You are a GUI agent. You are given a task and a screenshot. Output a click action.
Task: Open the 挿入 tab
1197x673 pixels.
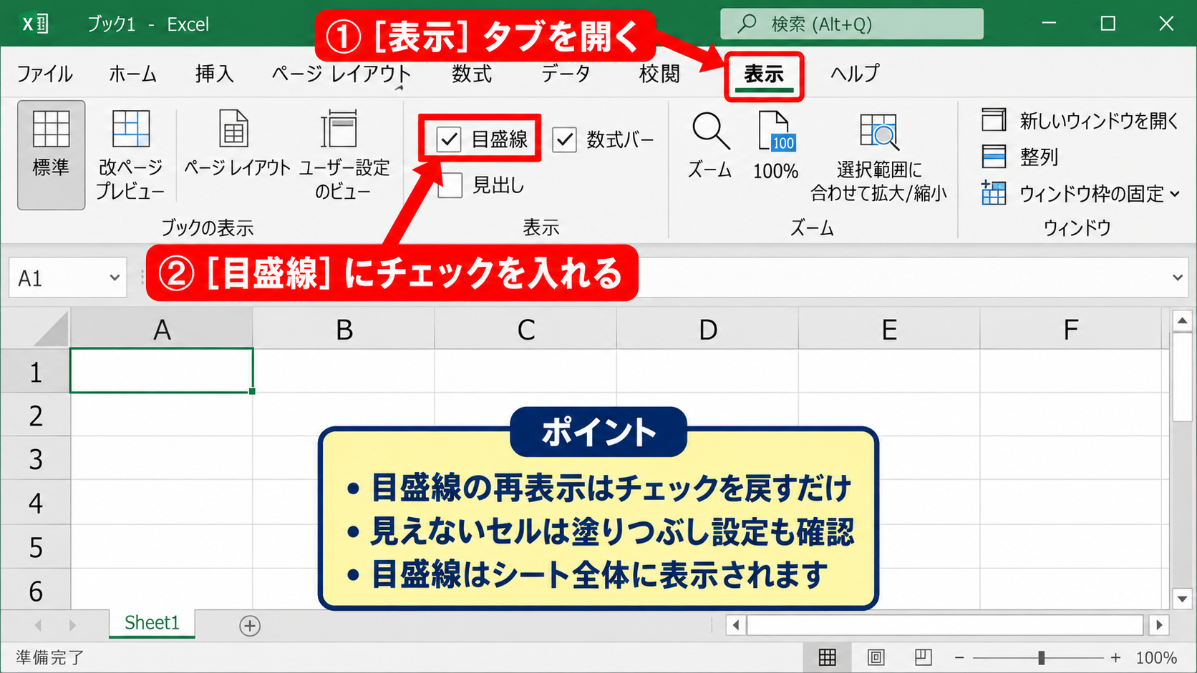214,74
